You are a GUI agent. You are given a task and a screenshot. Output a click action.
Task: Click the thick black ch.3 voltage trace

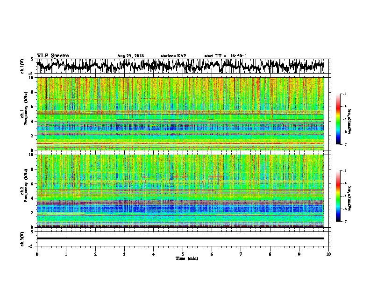[x=180, y=238]
